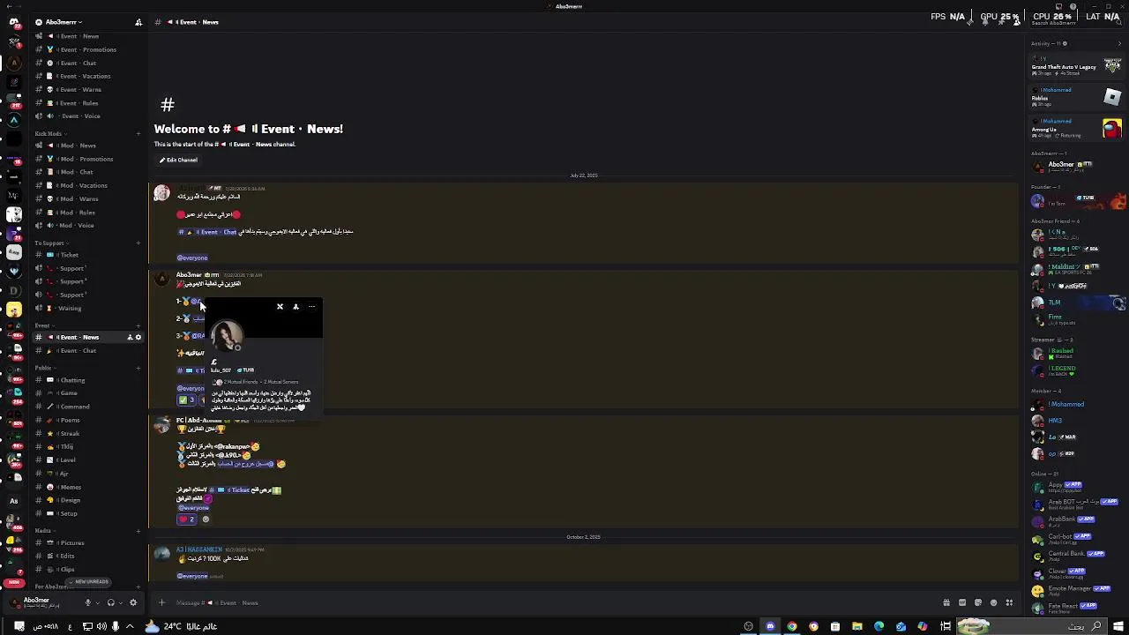Click the message attachment plus button
1129x635 pixels.
[x=161, y=603]
